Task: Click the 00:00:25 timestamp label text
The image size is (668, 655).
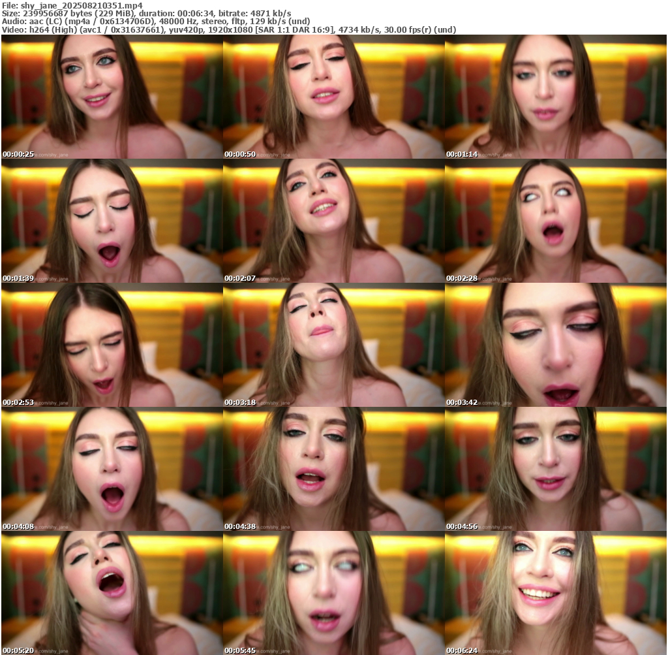Action: tap(18, 155)
